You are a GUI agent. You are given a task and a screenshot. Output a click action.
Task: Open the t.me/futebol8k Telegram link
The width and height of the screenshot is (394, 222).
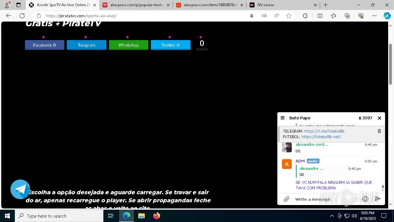[x=324, y=131]
